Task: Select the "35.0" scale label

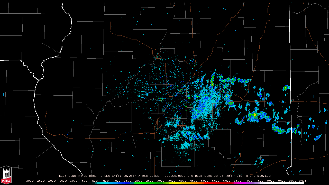Action: [172, 181]
